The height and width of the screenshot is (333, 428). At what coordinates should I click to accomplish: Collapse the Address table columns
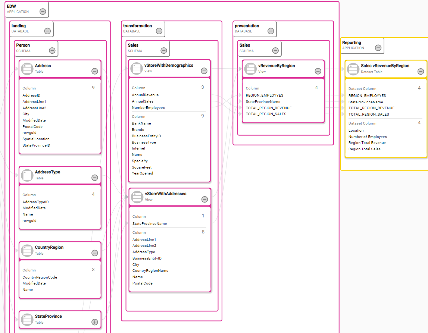95,71
